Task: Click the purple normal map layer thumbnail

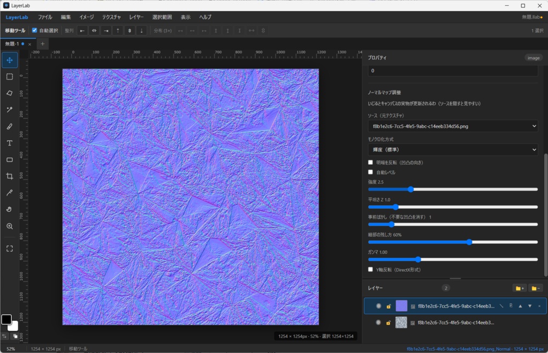Action: [x=401, y=306]
